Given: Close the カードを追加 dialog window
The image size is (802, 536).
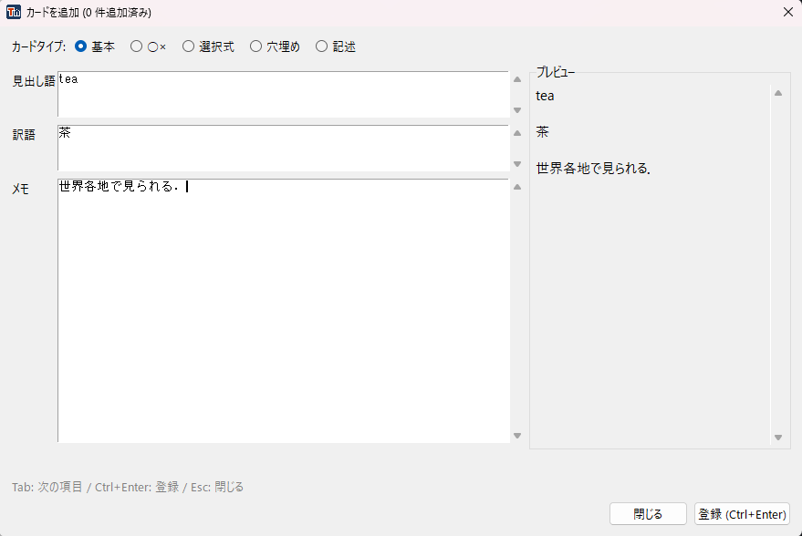Looking at the screenshot, I should tap(788, 12).
